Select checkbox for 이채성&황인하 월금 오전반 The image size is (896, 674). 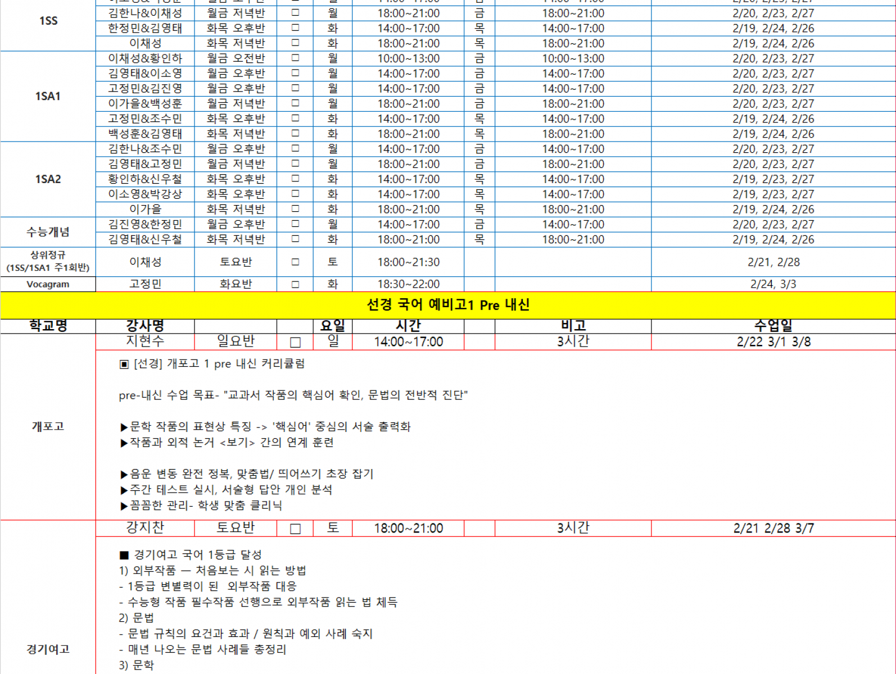[295, 58]
